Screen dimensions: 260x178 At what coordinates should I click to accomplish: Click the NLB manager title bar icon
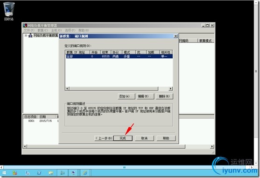point(25,26)
